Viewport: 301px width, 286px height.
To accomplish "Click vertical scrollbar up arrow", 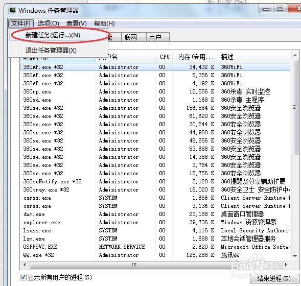I will 295,56.
